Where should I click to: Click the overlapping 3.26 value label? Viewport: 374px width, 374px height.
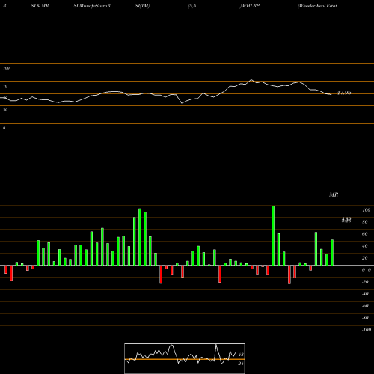coord(346,220)
